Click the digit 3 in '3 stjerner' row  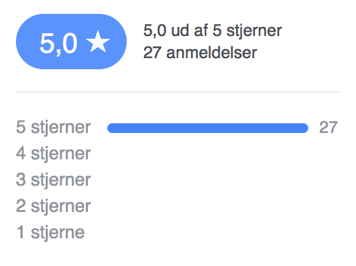click(x=21, y=179)
